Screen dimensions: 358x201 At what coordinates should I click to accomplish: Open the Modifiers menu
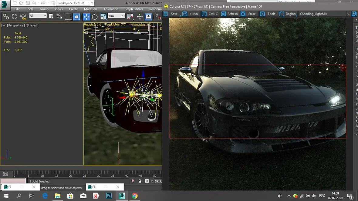pyautogui.click(x=90, y=9)
